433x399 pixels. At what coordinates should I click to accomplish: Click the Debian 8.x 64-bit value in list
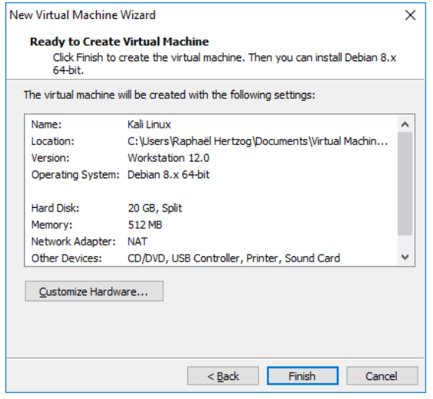tap(169, 175)
